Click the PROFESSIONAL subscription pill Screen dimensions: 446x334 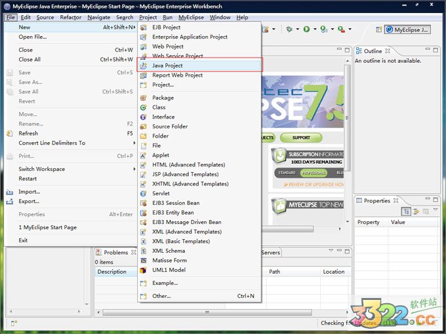click(x=314, y=173)
